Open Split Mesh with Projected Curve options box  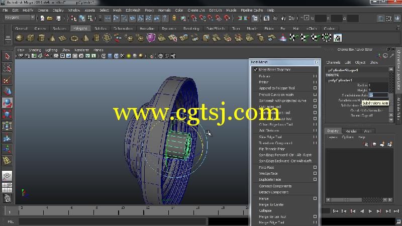pyautogui.click(x=315, y=100)
